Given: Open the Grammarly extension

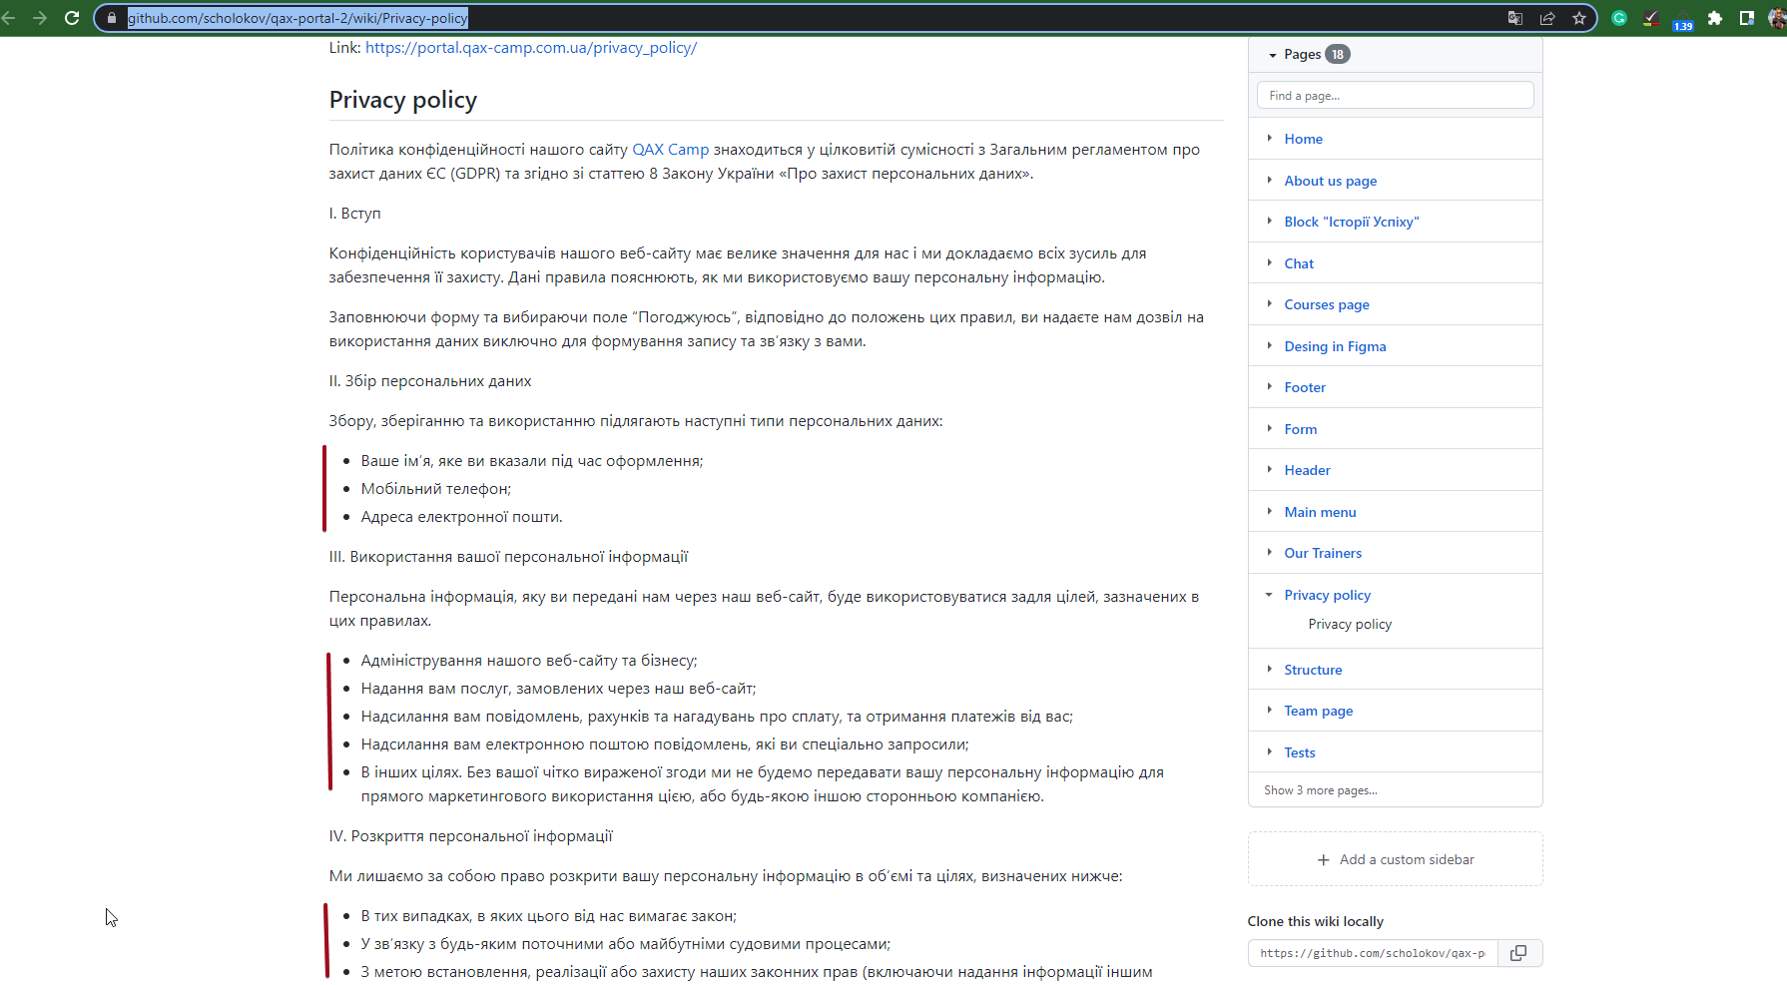Looking at the screenshot, I should click(x=1619, y=17).
